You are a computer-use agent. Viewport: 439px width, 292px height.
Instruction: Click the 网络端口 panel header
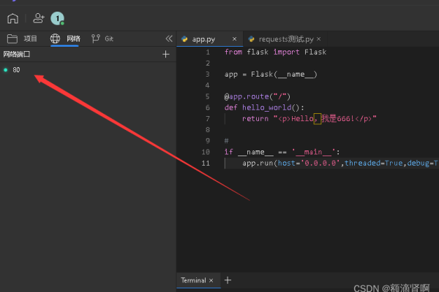(x=19, y=54)
